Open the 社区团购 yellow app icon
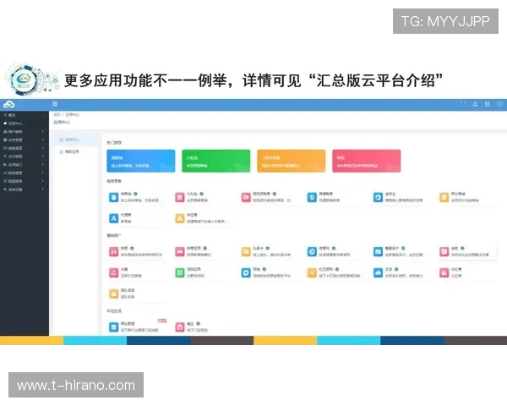The width and height of the screenshot is (507, 406). pyautogui.click(x=312, y=272)
